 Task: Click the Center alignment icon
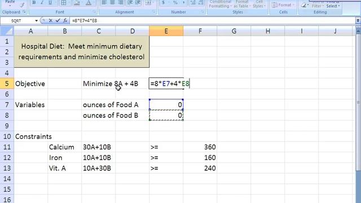pos(112,2)
